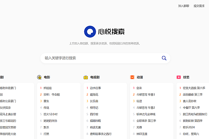
Task: Open 加入群聊 in top navigation
Action: (x=184, y=6)
